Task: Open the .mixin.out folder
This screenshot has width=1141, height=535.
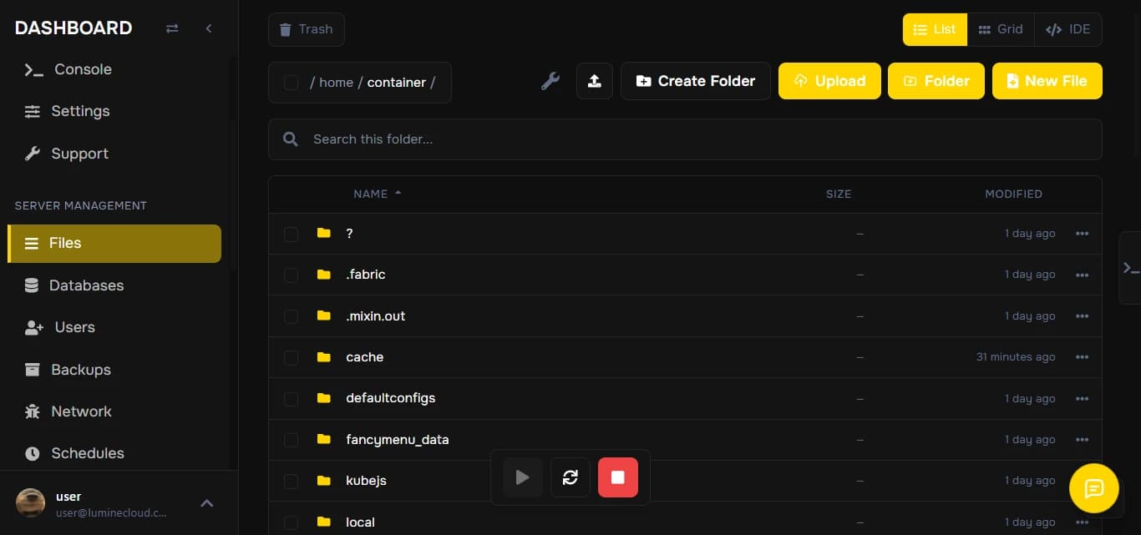Action: [x=376, y=316]
